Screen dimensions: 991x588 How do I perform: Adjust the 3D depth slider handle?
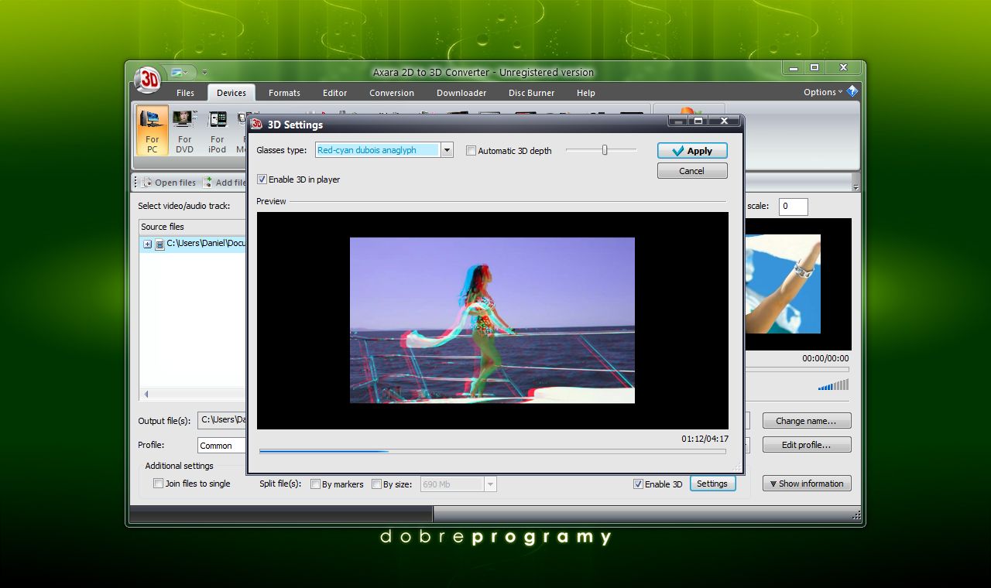click(x=605, y=150)
